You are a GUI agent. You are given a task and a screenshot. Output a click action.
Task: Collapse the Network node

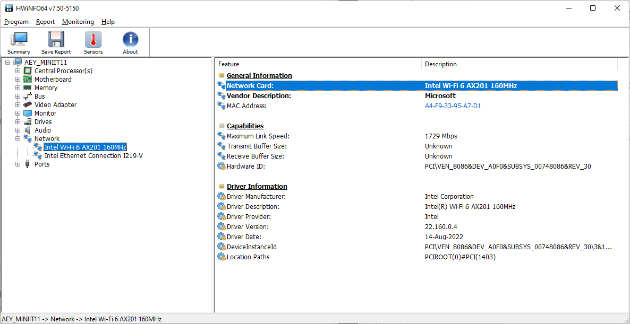18,138
